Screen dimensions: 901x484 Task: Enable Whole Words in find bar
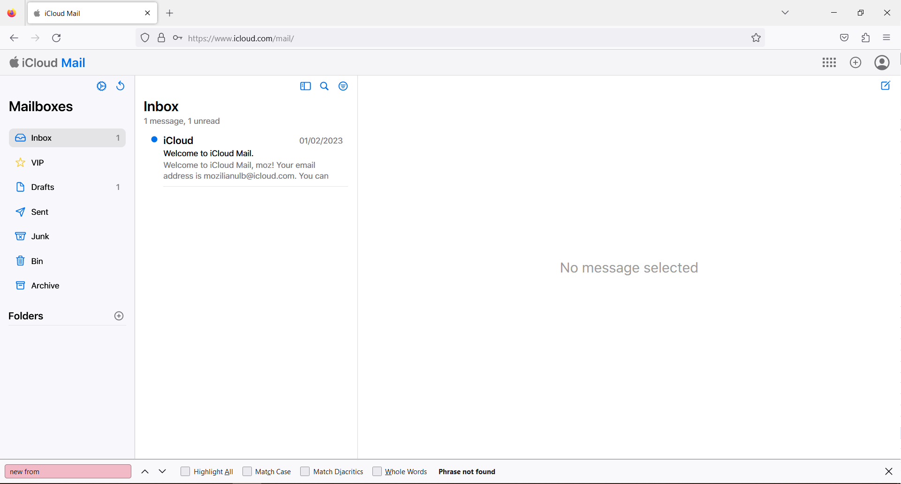point(377,471)
